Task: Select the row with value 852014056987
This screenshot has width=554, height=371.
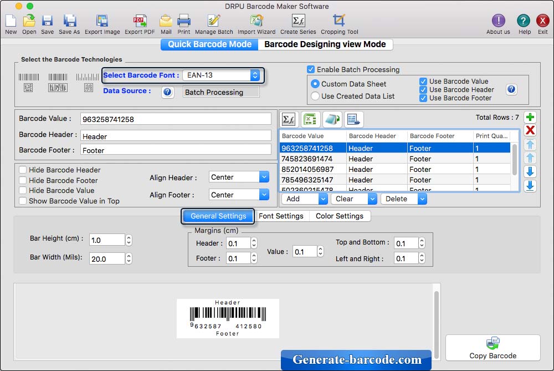Action: pyautogui.click(x=394, y=169)
